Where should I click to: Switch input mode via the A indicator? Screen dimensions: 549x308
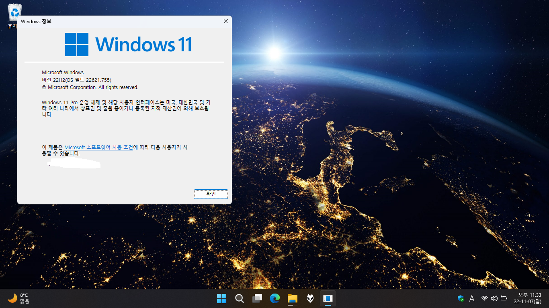(x=472, y=298)
